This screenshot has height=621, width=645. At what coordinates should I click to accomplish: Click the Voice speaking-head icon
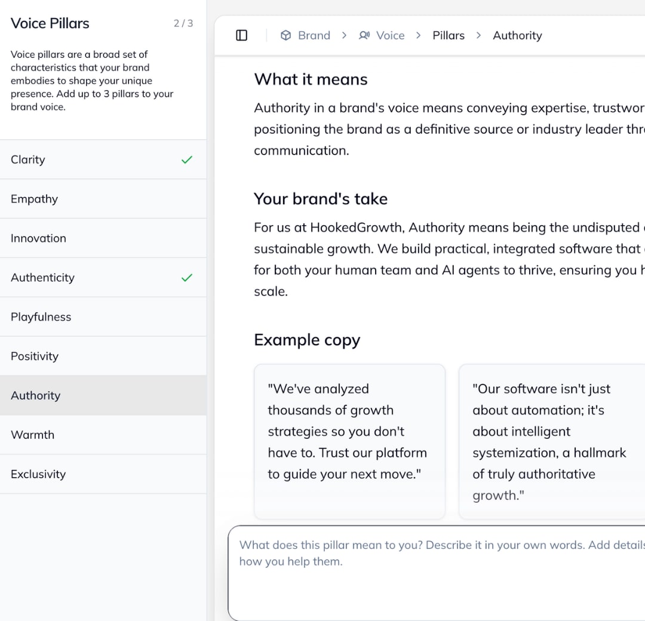[x=364, y=35]
